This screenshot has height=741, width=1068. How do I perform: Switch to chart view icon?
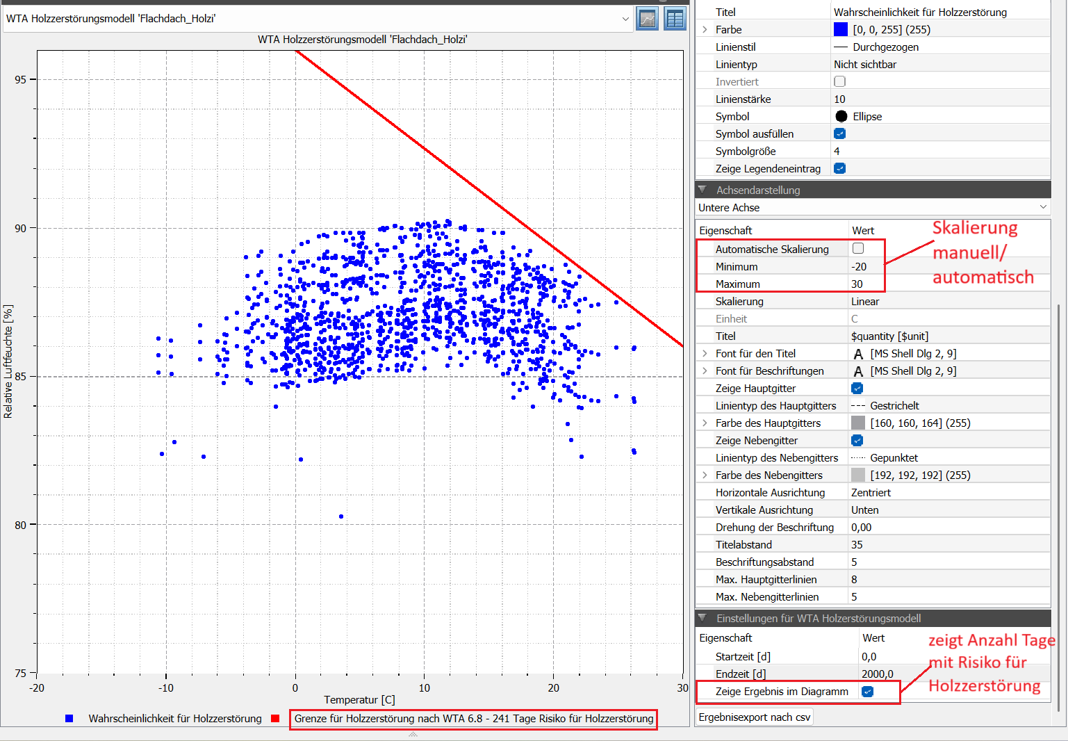click(x=647, y=19)
